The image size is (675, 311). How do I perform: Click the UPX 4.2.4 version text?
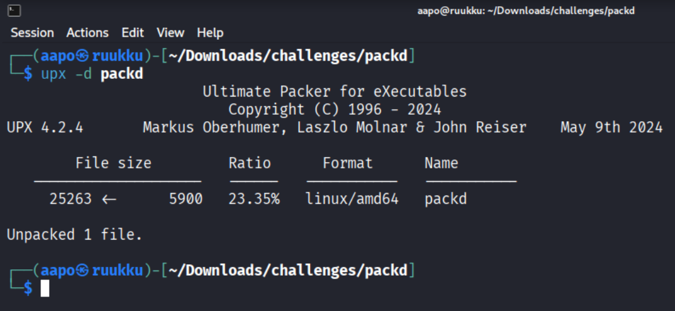tap(45, 127)
